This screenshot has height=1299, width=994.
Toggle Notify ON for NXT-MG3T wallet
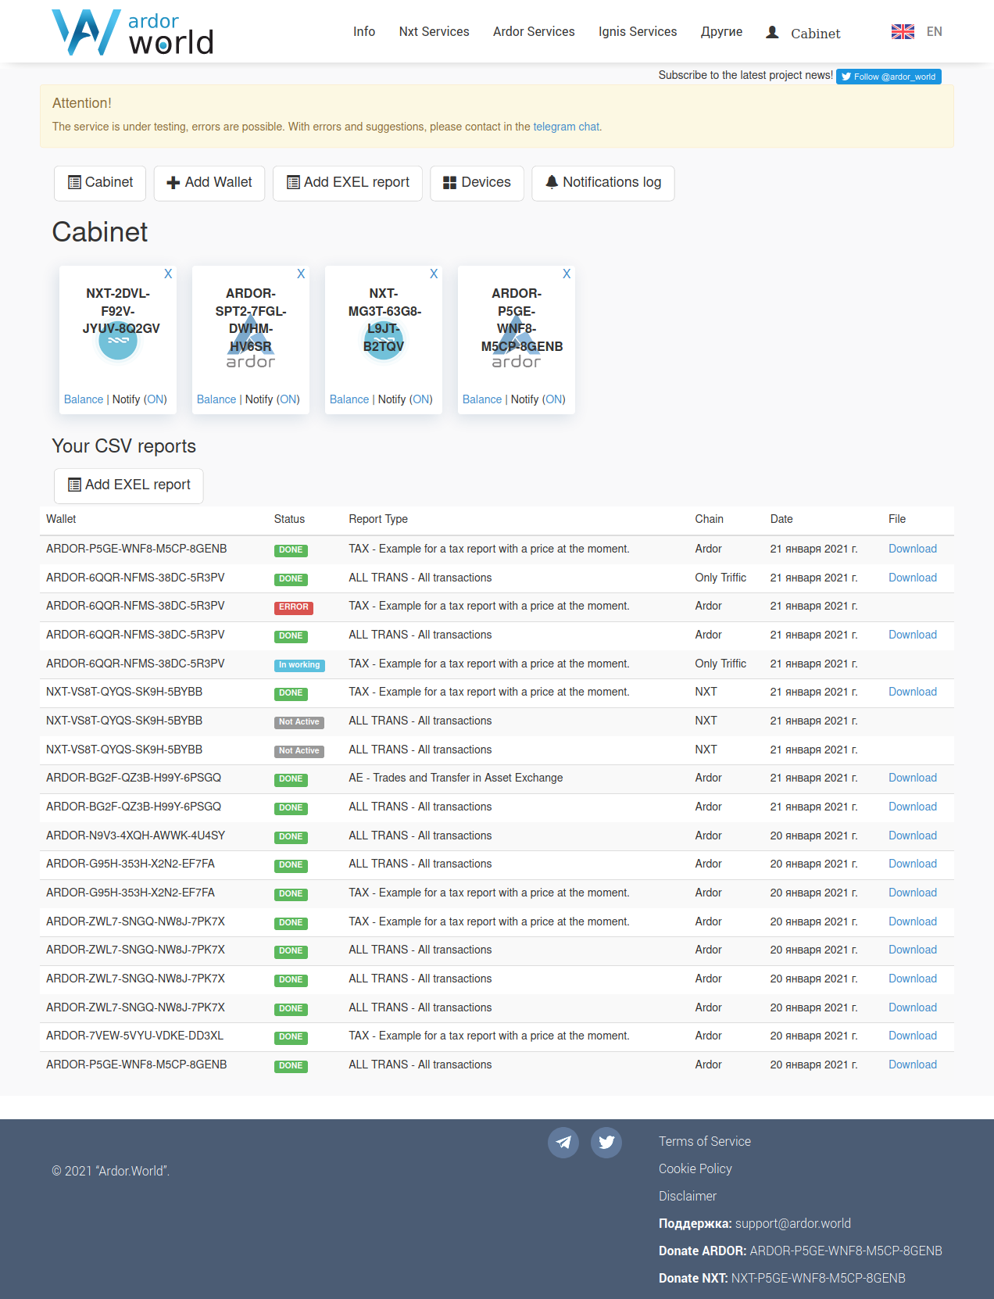click(x=422, y=399)
